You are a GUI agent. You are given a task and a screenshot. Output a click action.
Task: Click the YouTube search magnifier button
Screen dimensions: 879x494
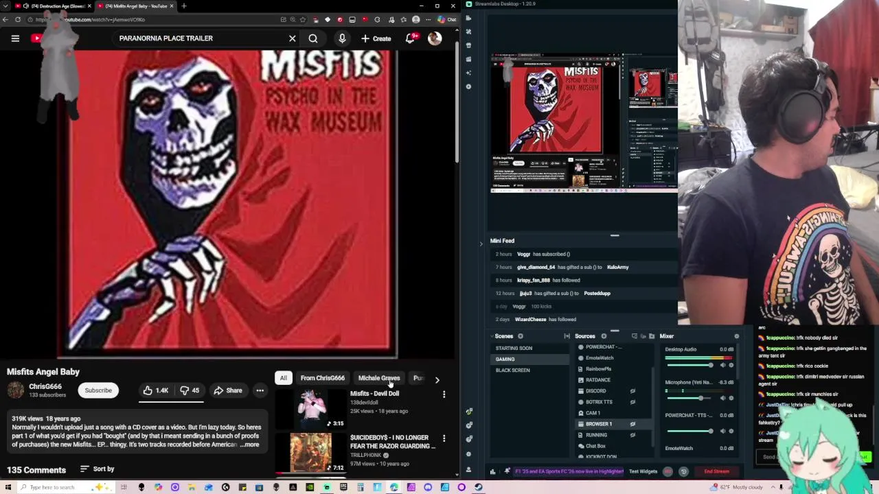pos(313,38)
